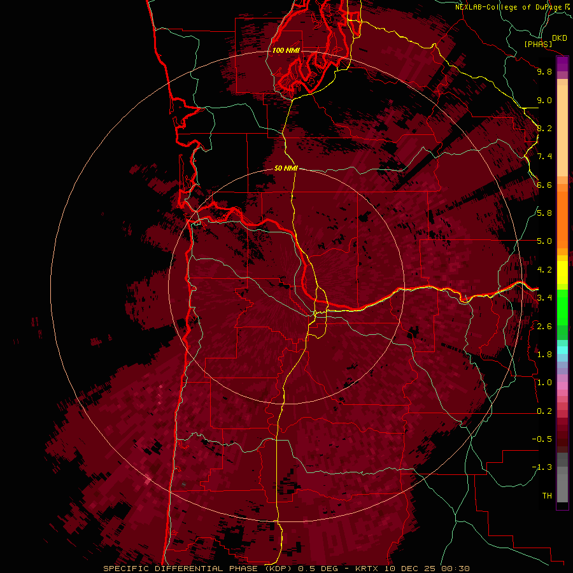This screenshot has height=573, width=573.
Task: Click the 5.8 value on color scale
Action: (544, 213)
